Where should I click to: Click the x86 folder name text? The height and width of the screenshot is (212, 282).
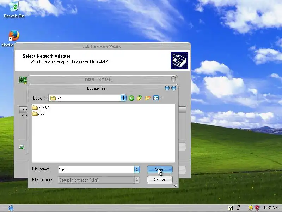coord(41,113)
